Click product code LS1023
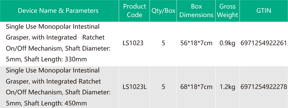This screenshot has height=108, width=288. click(133, 43)
